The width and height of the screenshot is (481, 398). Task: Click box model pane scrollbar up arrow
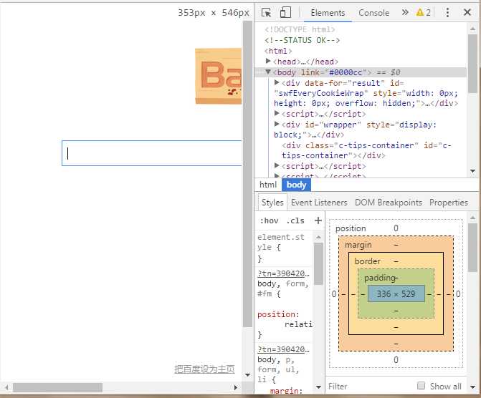tap(472, 218)
